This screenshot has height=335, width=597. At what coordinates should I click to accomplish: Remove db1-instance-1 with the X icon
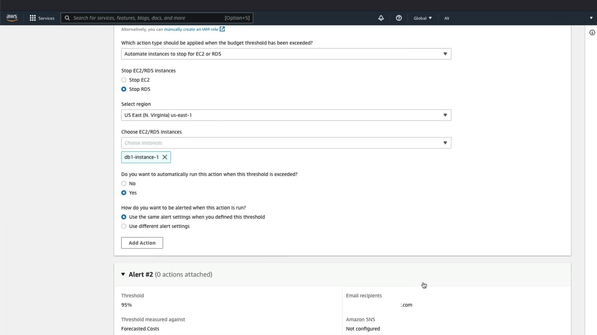[x=165, y=157]
